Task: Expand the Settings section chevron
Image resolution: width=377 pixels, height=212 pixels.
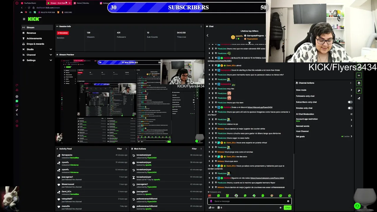Action: coord(51,60)
